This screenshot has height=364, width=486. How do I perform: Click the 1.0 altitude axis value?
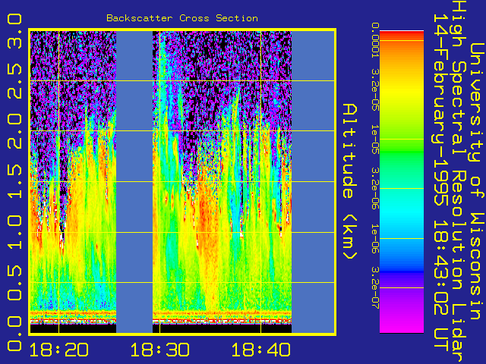pos(14,232)
